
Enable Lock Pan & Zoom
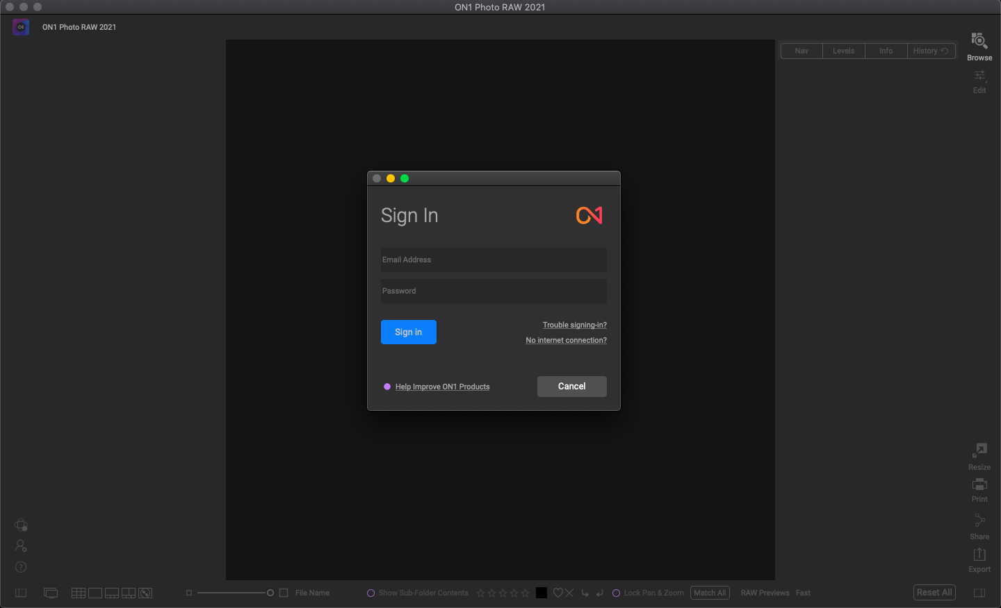pos(616,593)
